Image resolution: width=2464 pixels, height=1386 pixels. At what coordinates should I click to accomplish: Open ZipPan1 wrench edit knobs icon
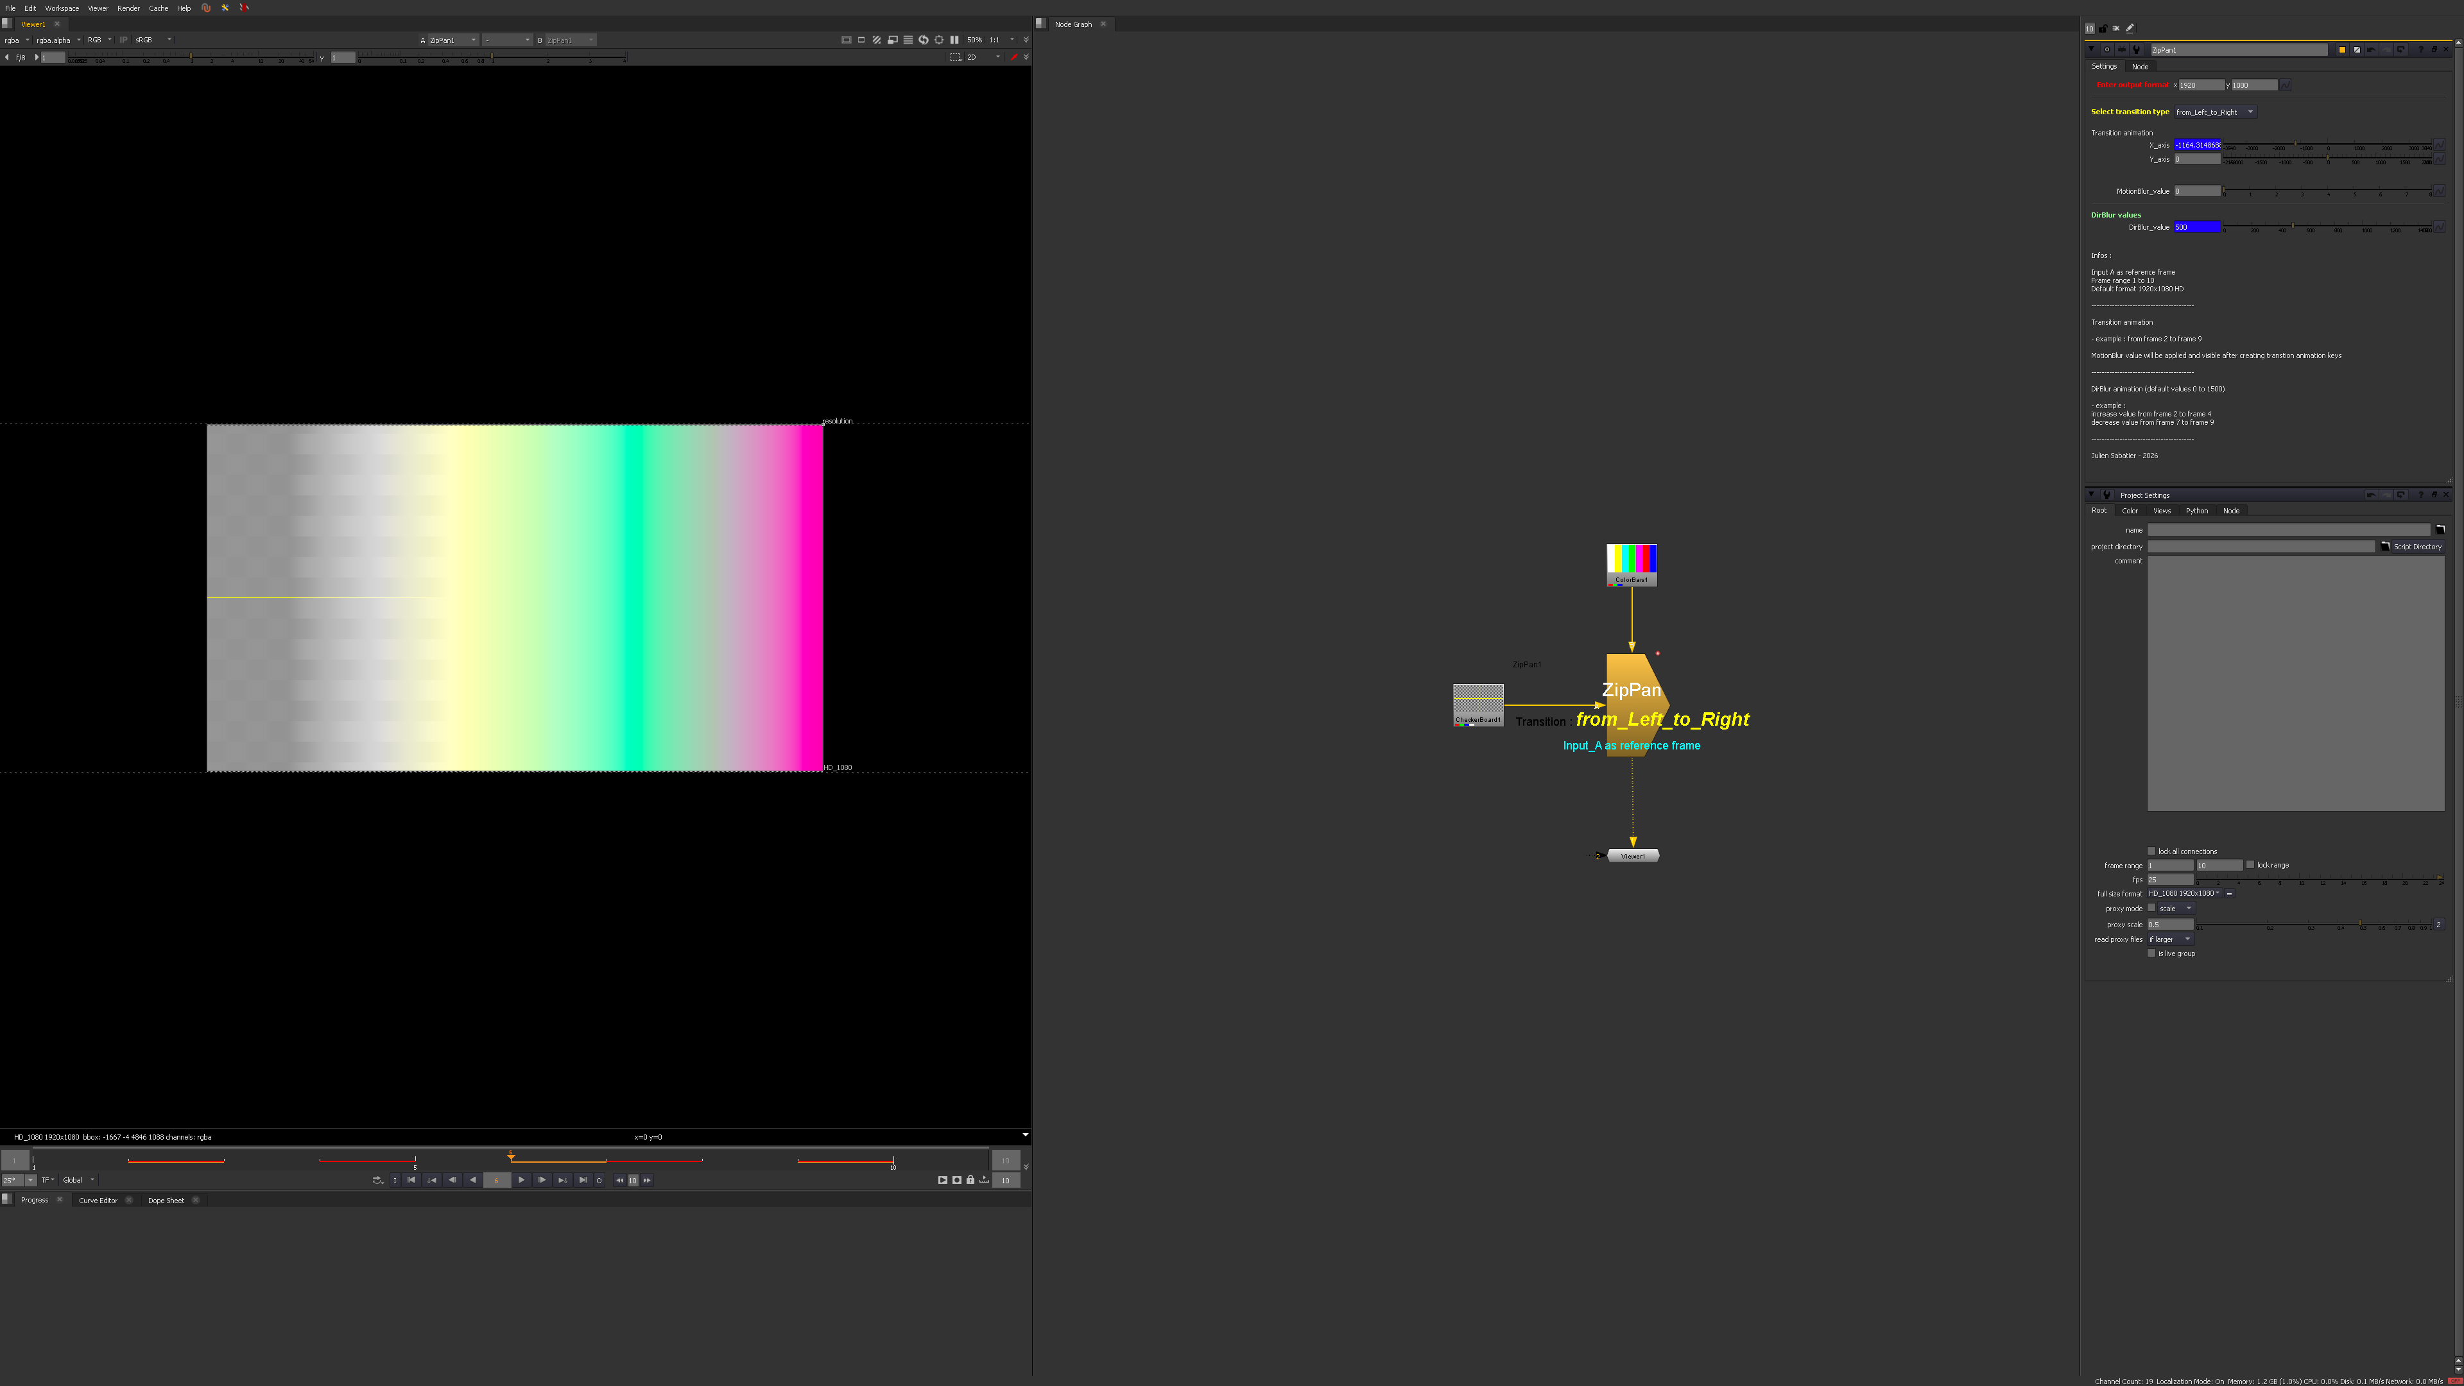pos(2136,50)
